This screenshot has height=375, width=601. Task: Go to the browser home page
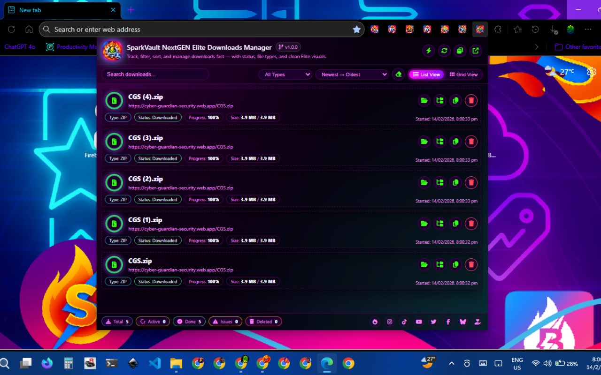point(29,29)
